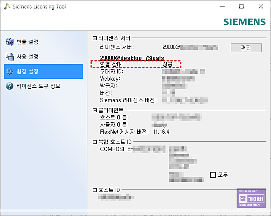
Task: Click the COMPOSITE= label
Action: (116, 149)
